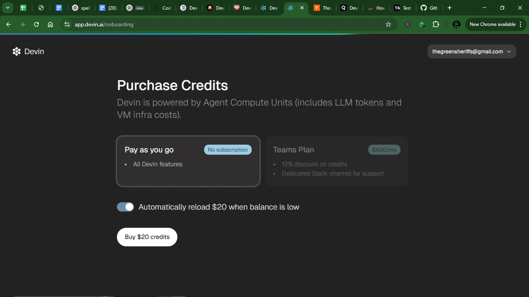Switch to the 'spell' ChatGPT tab

pyautogui.click(x=81, y=8)
